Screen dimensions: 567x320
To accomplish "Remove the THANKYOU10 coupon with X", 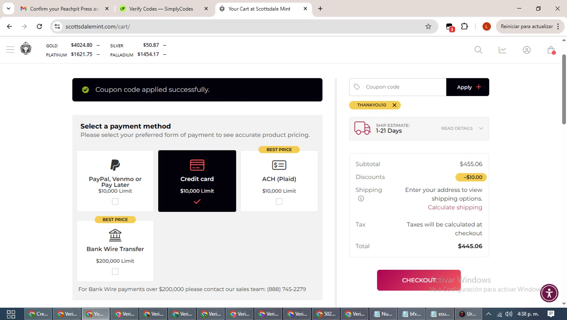I will coord(394,105).
